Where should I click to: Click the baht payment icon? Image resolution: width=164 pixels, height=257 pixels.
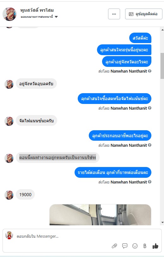145,246
